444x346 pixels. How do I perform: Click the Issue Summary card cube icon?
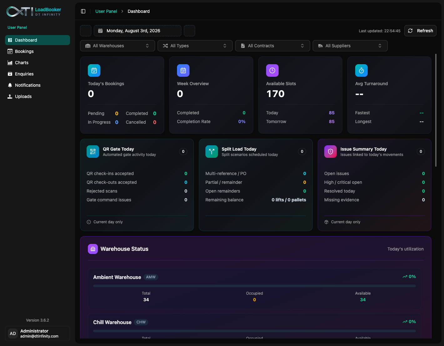(x=326, y=222)
